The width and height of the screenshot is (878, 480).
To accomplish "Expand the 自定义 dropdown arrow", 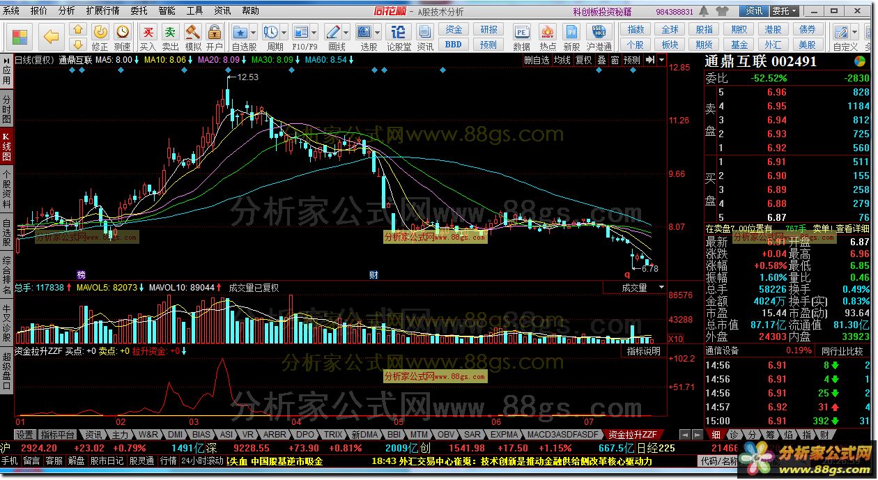I will (855, 32).
